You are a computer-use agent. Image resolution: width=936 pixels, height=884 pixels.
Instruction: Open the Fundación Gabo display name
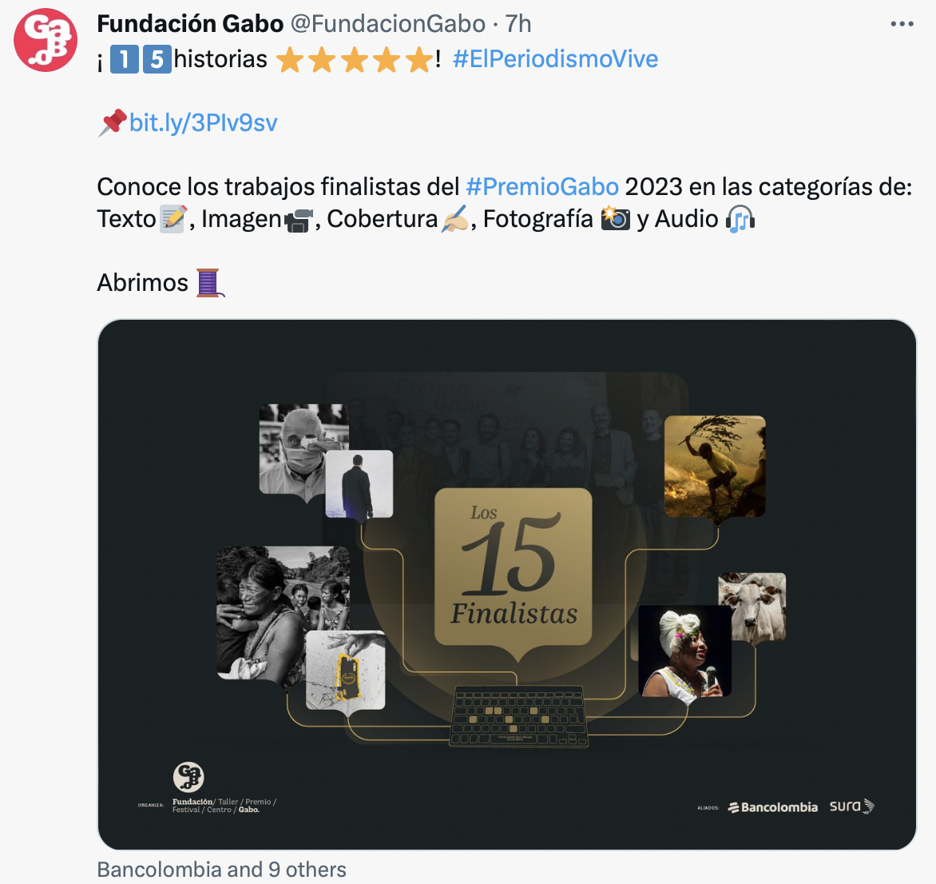[x=190, y=24]
